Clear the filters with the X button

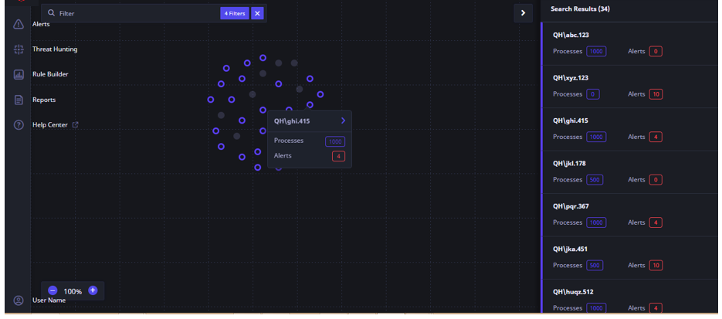tap(257, 13)
